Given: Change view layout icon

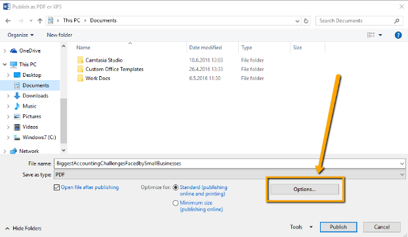Looking at the screenshot, I should tap(371, 35).
